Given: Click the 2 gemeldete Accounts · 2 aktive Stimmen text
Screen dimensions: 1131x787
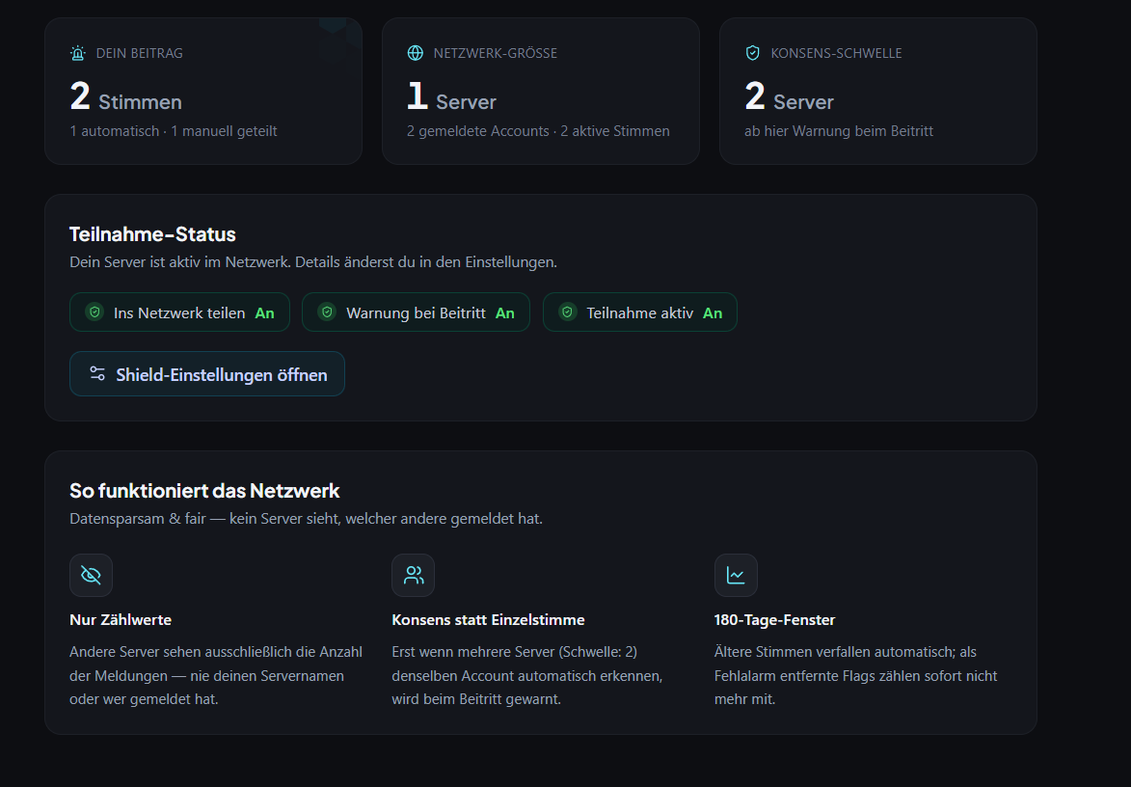Looking at the screenshot, I should (538, 131).
